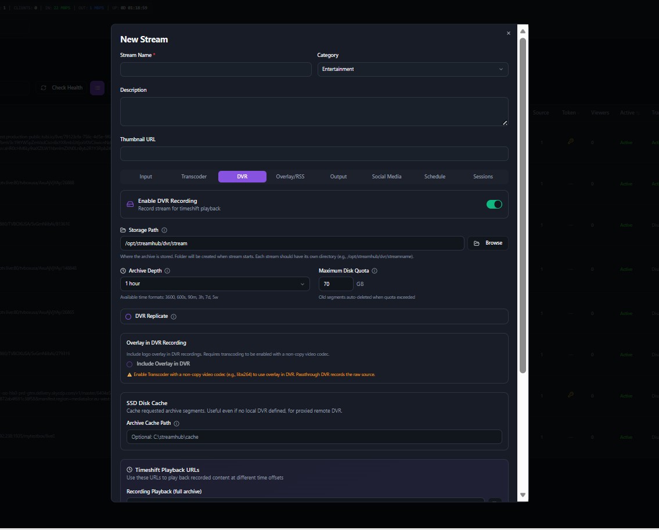
Task: Click the DVR recording drive icon
Action: pyautogui.click(x=130, y=205)
